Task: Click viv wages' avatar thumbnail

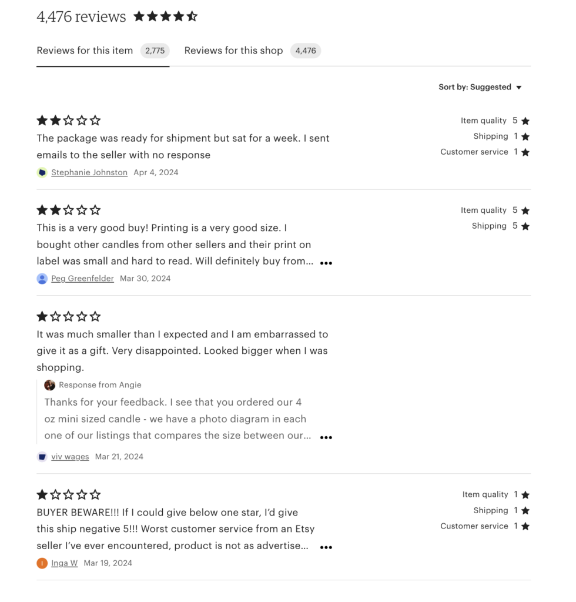Action: click(41, 456)
